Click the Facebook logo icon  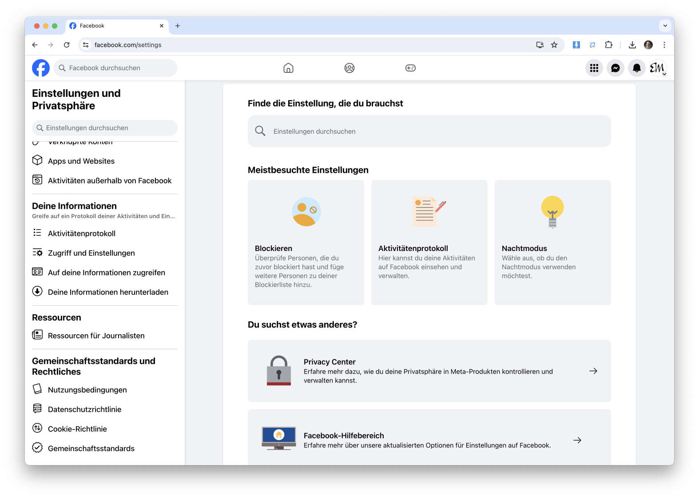(x=41, y=68)
